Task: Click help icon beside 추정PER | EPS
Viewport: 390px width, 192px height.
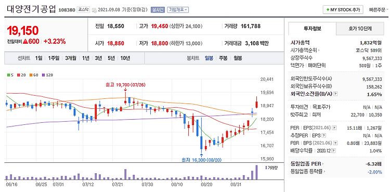Action: point(323,135)
